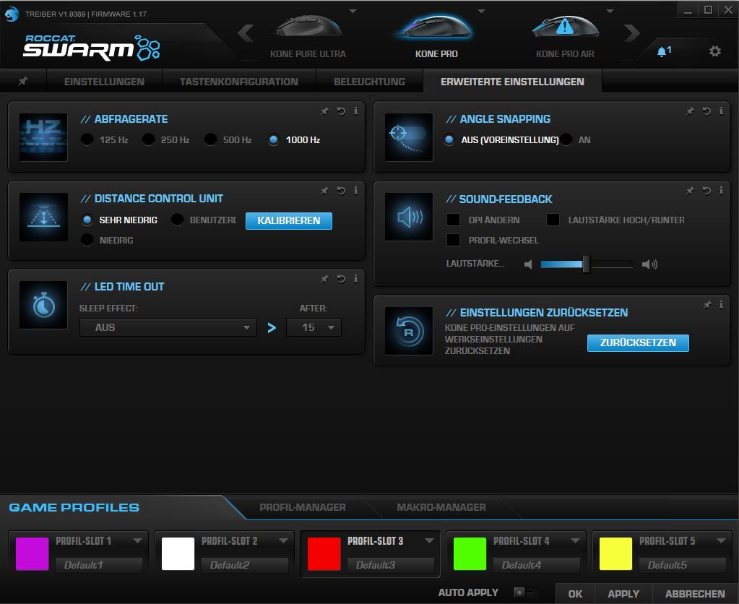Switch to Tastenkonfiguration tab
Image resolution: width=739 pixels, height=604 pixels.
pyautogui.click(x=239, y=82)
